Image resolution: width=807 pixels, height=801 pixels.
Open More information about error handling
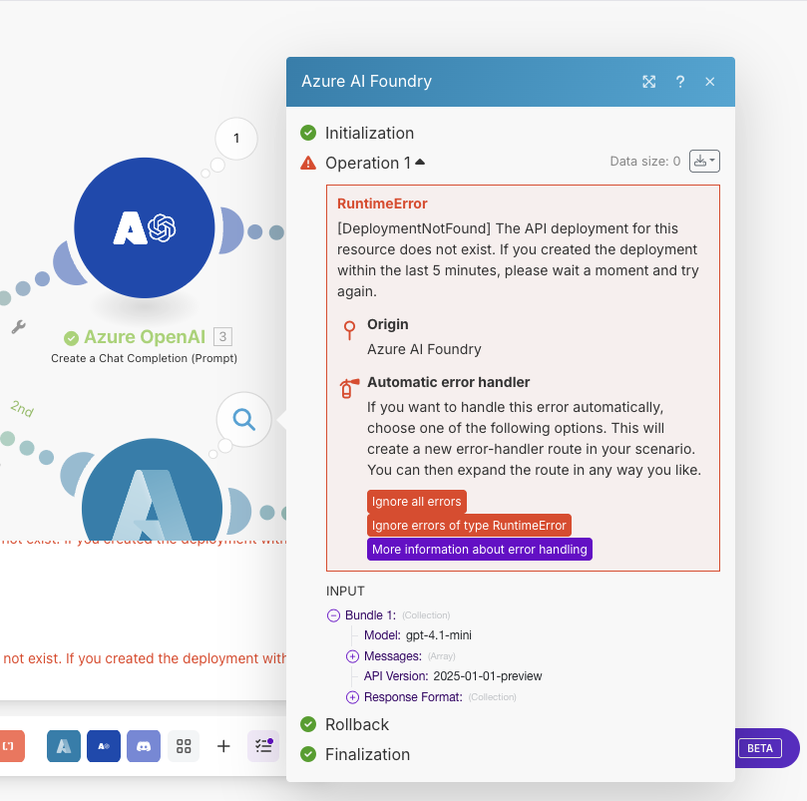click(479, 549)
